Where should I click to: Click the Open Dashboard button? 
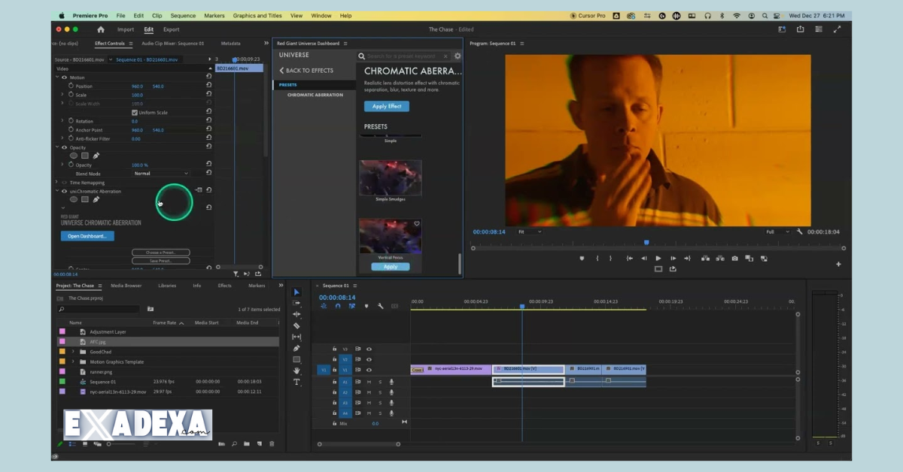click(x=87, y=236)
